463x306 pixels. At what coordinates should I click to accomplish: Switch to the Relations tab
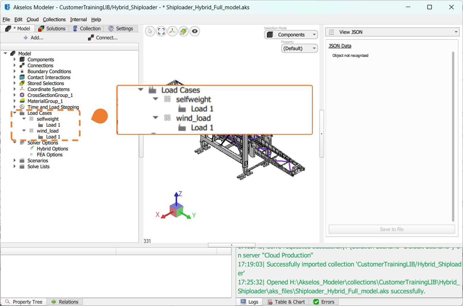click(x=65, y=302)
